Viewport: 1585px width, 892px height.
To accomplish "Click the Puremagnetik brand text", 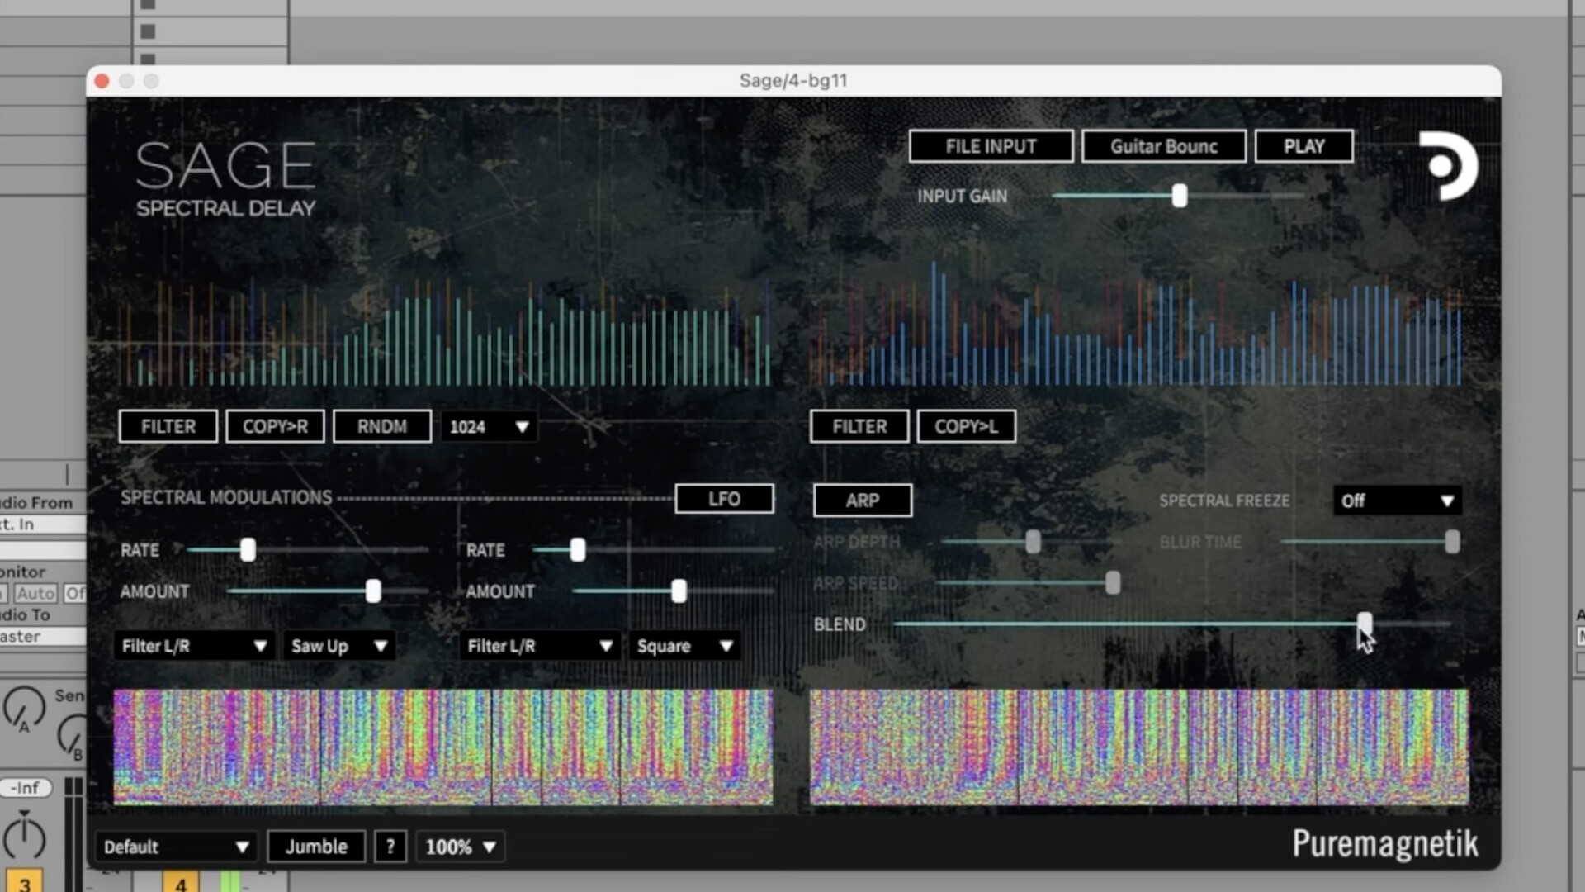I will click(1384, 844).
